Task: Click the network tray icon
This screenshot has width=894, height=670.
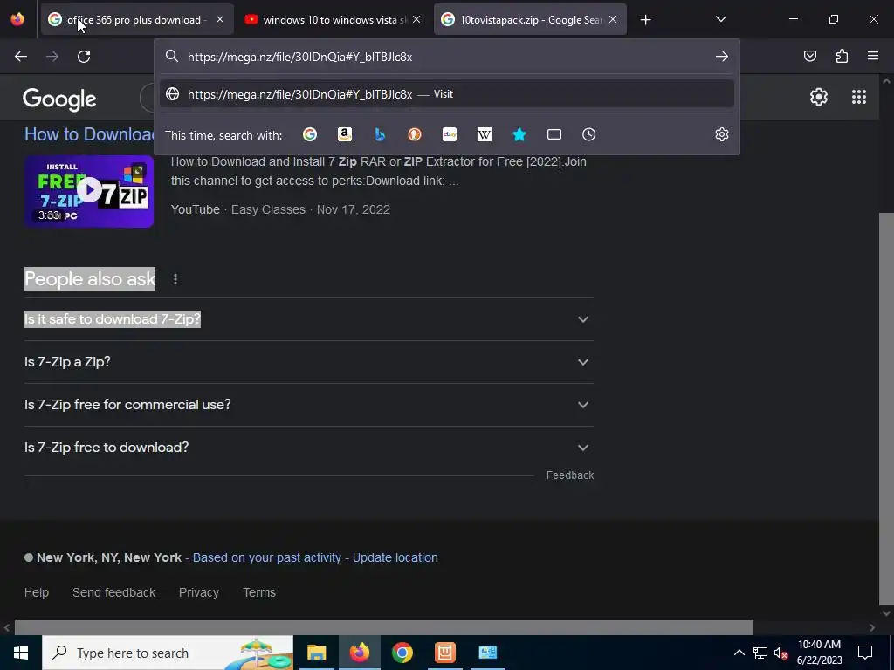Action: [760, 653]
